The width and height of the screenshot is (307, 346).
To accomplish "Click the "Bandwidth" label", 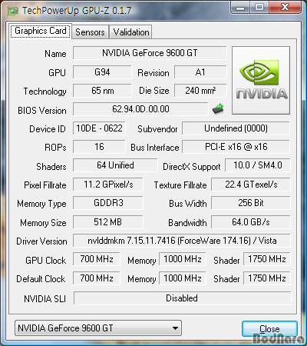I will pos(187,223).
